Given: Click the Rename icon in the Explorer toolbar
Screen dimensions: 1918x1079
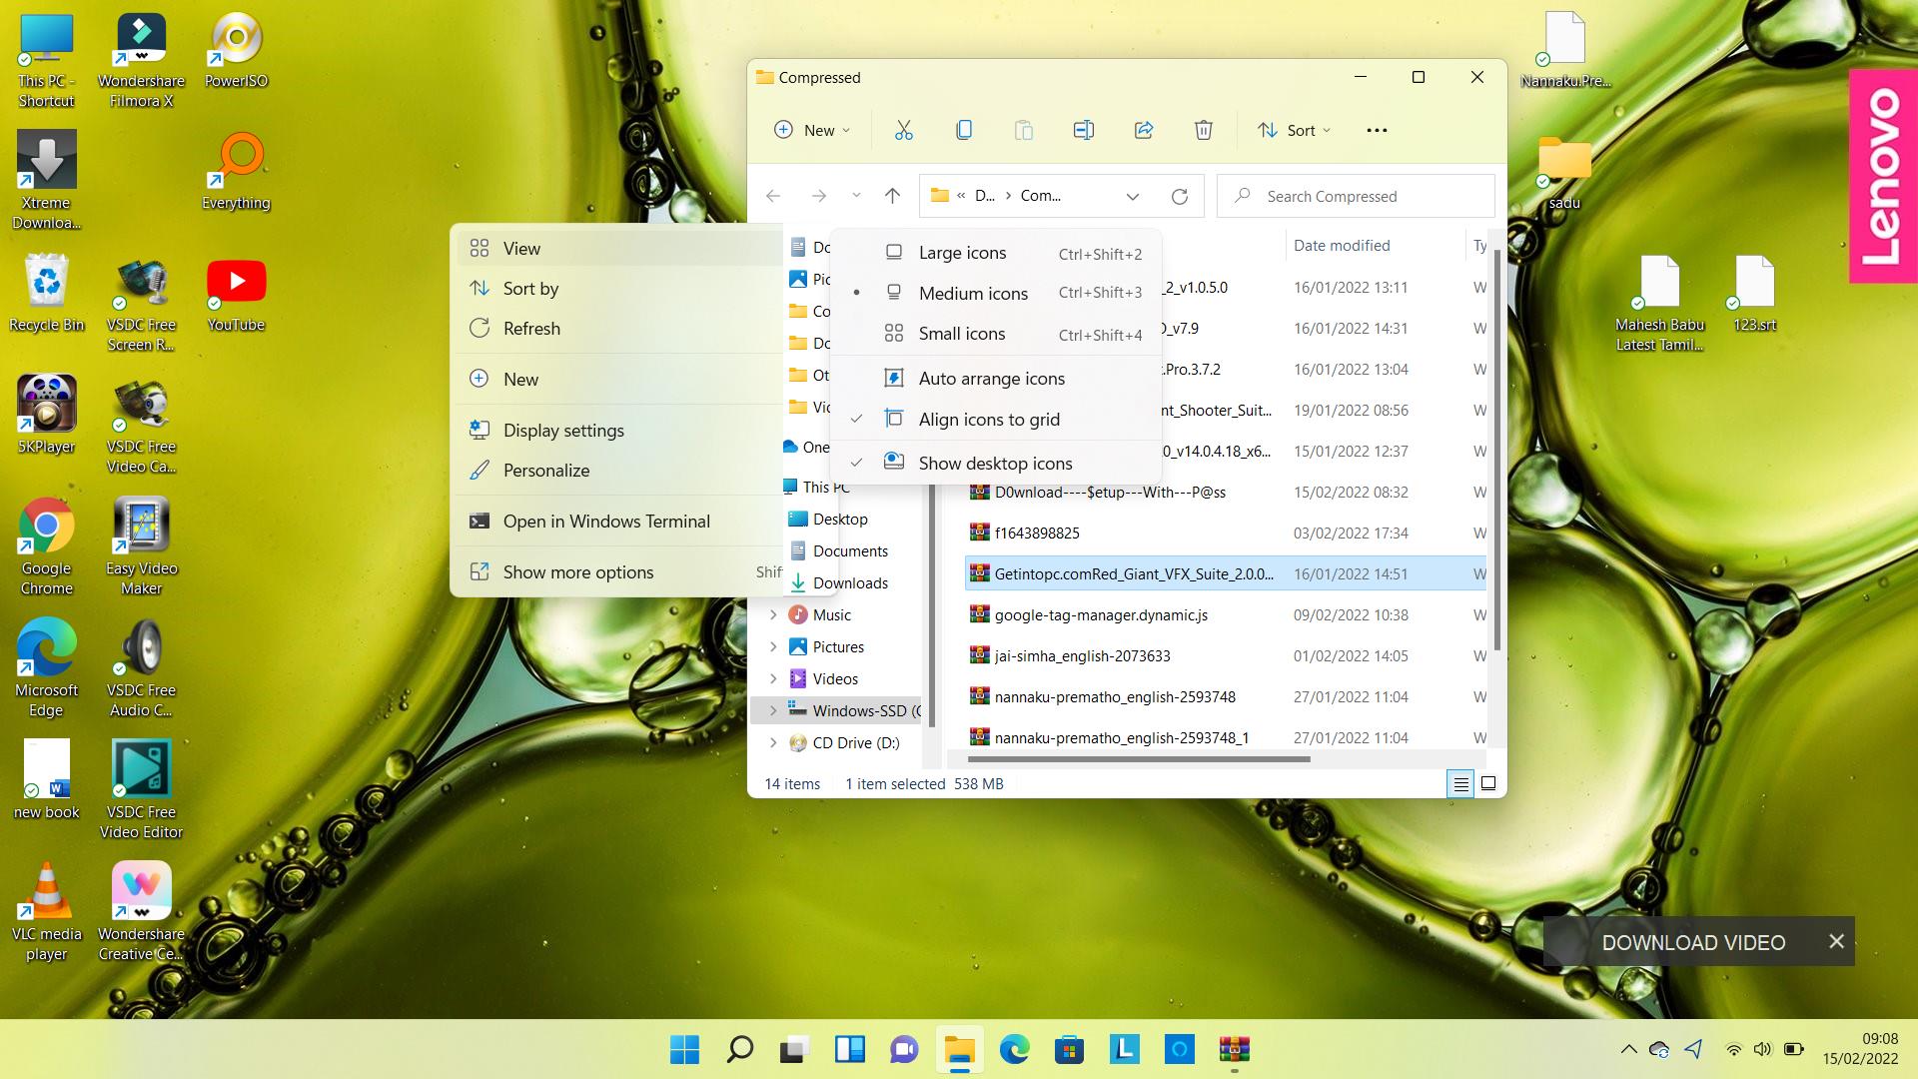Looking at the screenshot, I should [x=1084, y=130].
